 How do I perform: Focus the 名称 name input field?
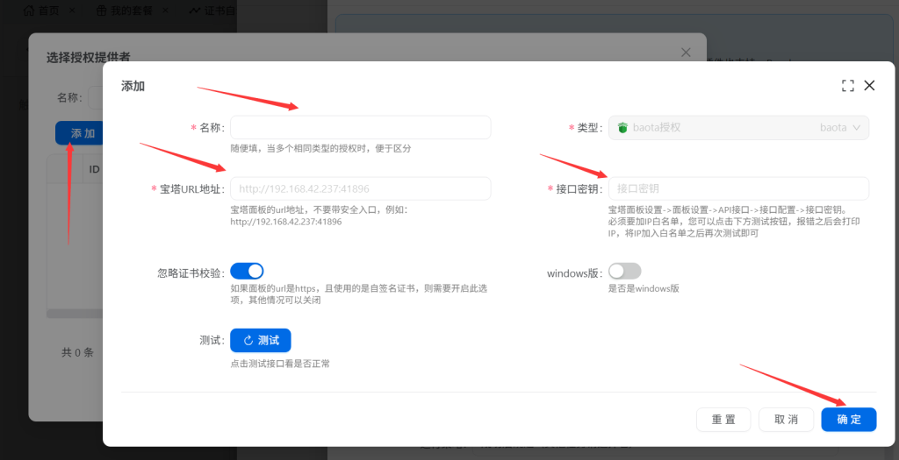(361, 127)
